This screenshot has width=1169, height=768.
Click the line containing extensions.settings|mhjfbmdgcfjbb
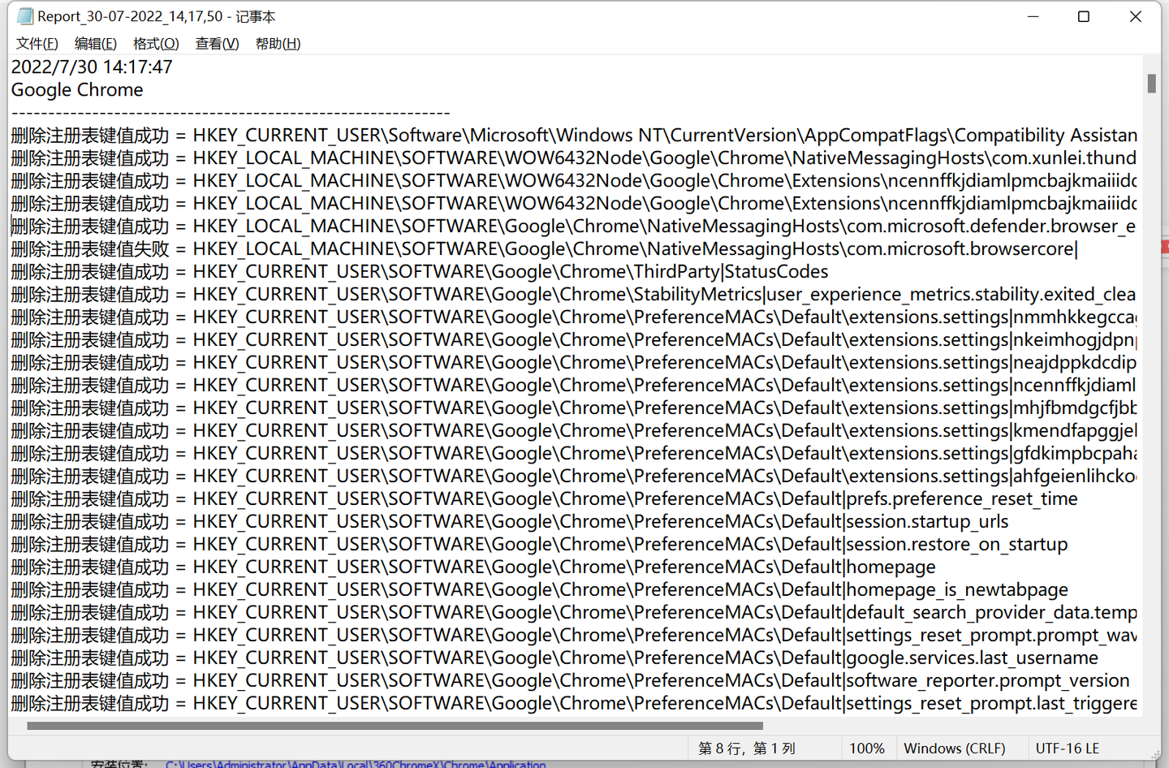click(x=574, y=408)
